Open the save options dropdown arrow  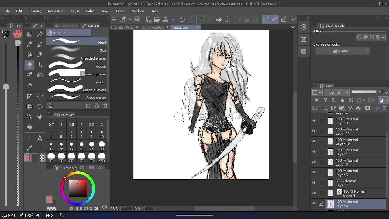172,19
